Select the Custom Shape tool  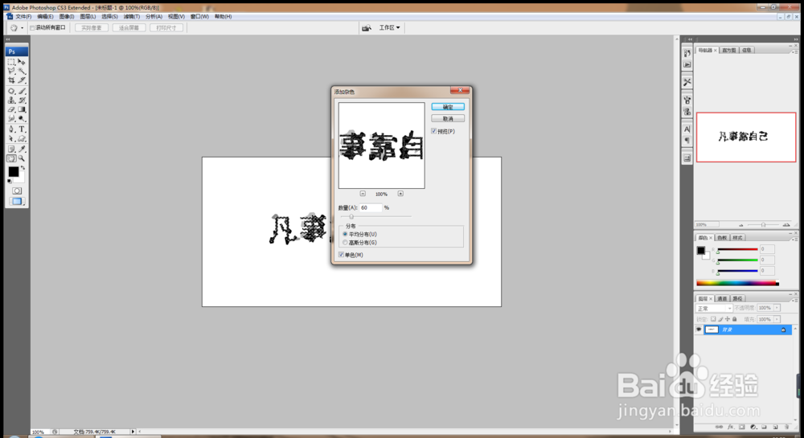[x=22, y=139]
